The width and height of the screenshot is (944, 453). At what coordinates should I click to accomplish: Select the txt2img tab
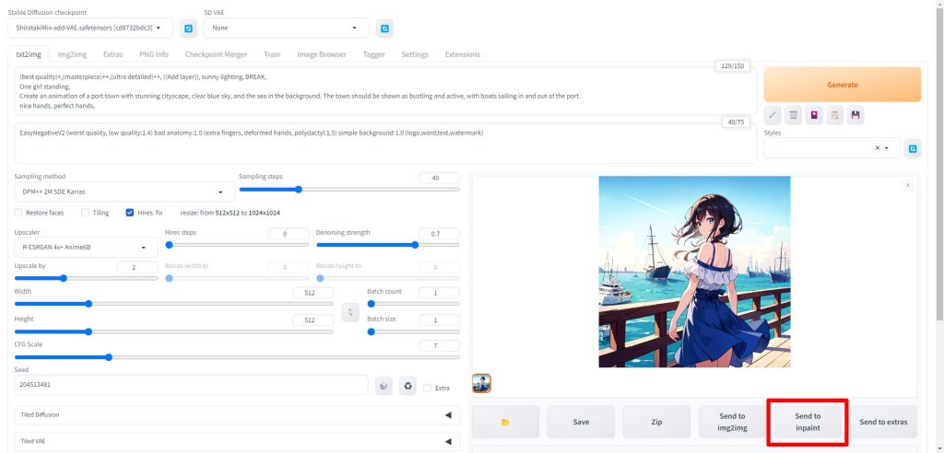pos(29,54)
